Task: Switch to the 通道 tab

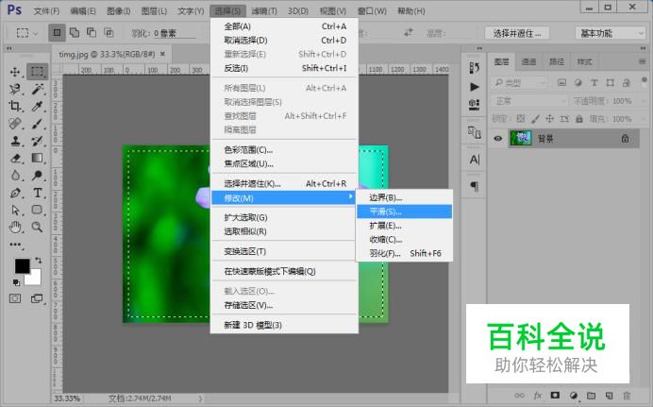Action: point(528,61)
